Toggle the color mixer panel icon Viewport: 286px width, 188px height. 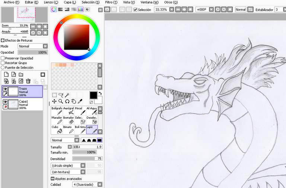click(74, 9)
